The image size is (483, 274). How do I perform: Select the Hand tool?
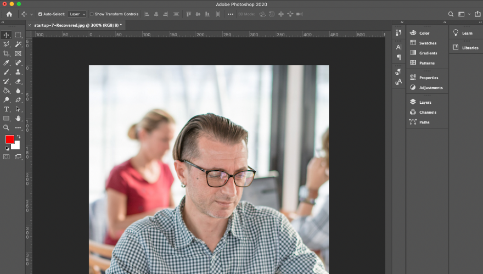tap(18, 118)
